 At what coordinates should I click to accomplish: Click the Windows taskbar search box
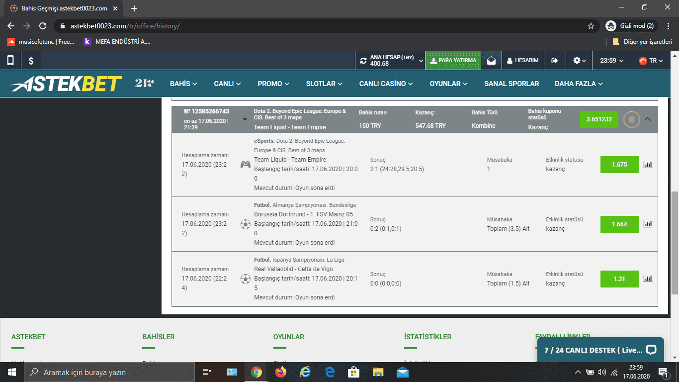pos(109,372)
